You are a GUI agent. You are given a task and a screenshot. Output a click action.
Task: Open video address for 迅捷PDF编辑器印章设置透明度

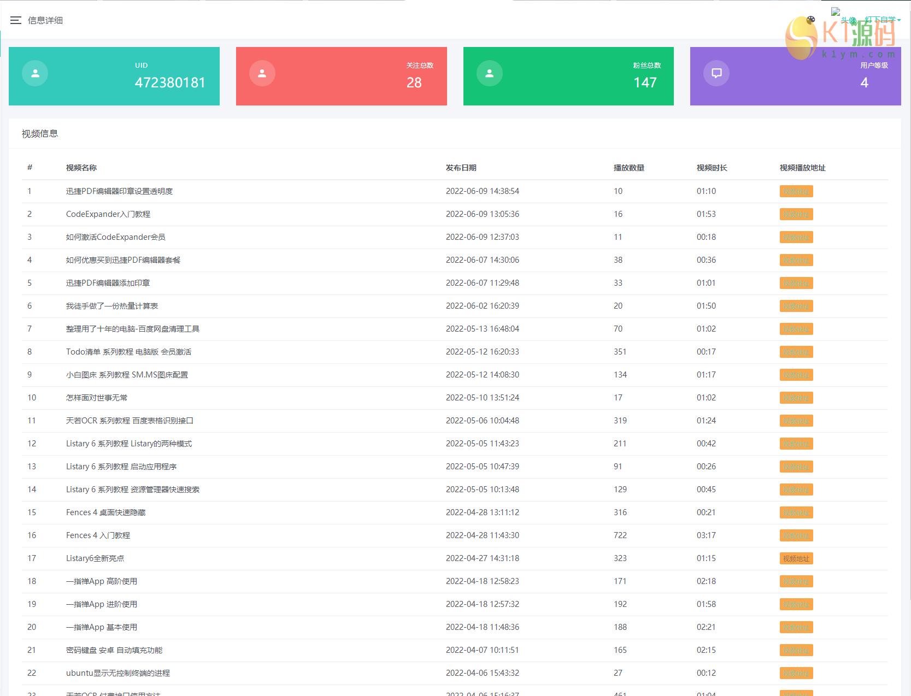tap(796, 191)
